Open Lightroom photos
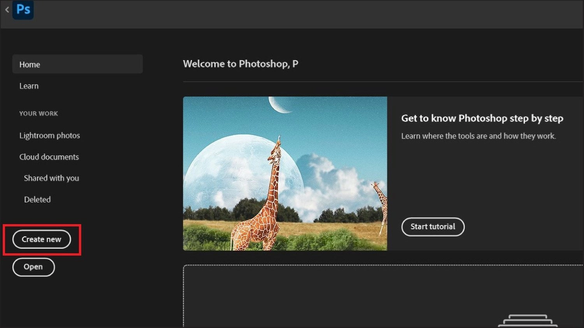 coord(49,135)
